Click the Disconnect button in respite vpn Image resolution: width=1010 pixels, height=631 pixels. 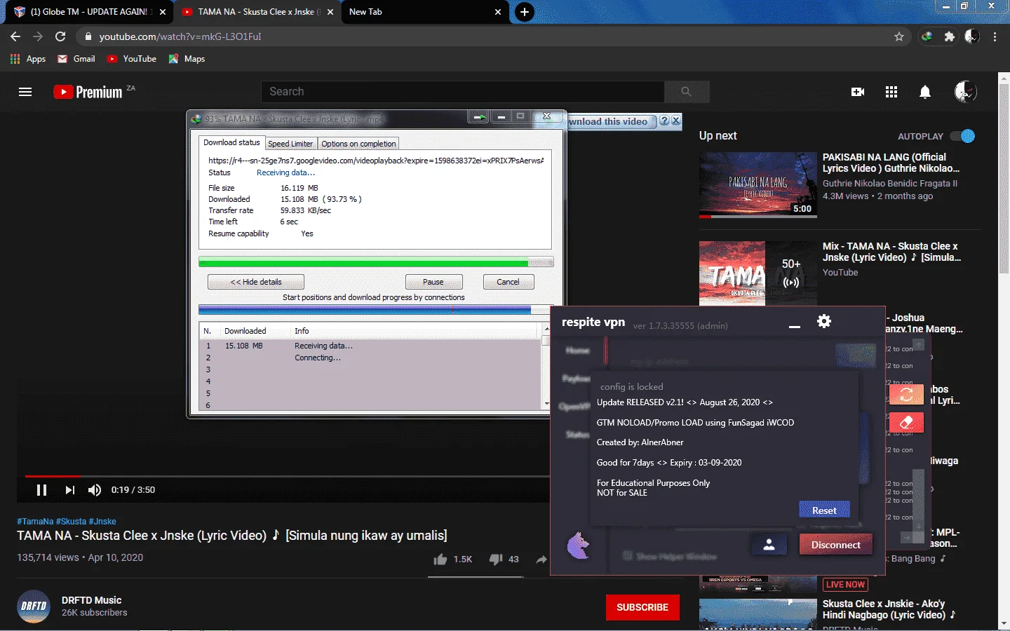(836, 545)
